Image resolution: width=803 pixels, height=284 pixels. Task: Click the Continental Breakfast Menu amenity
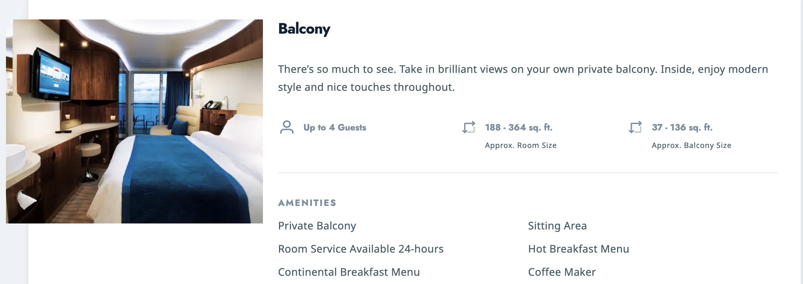pos(349,272)
